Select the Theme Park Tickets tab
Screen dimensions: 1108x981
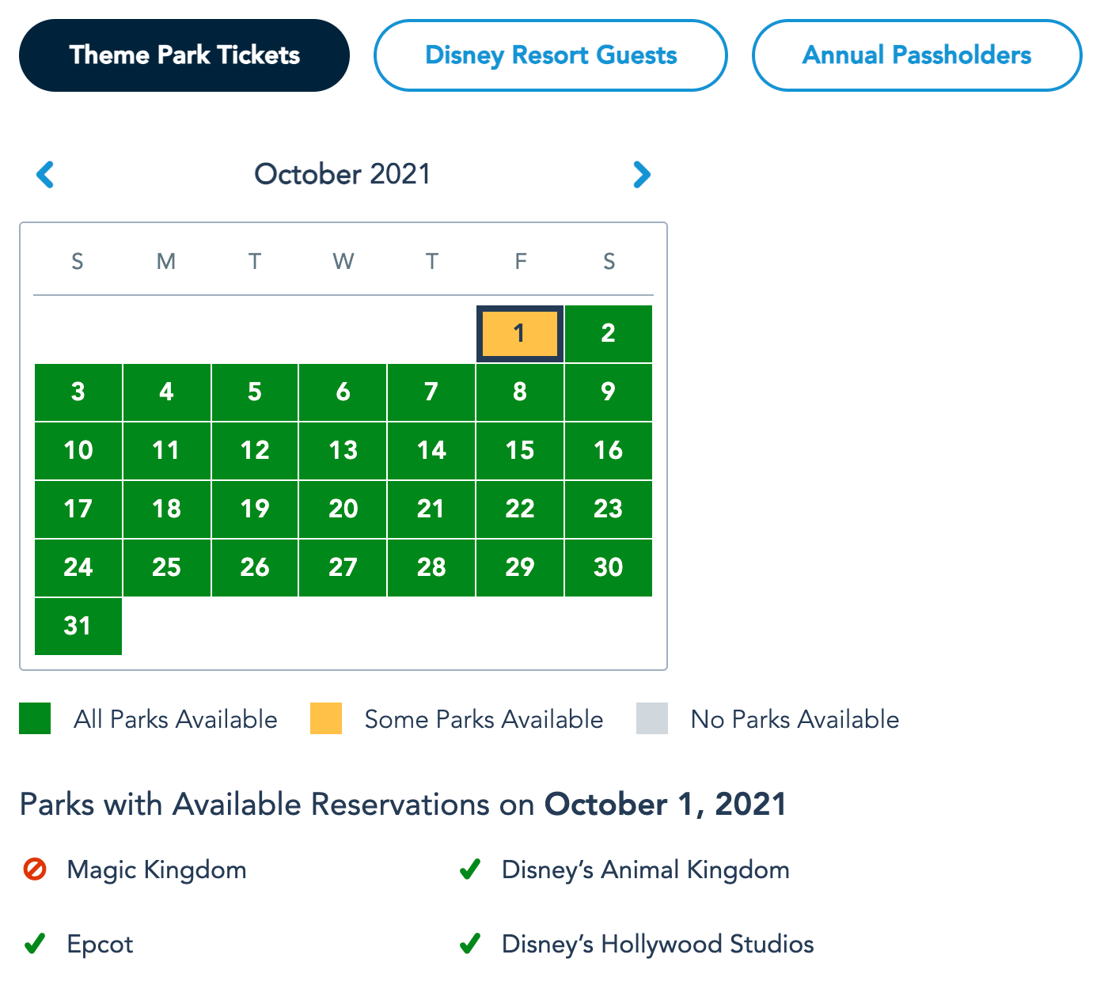pyautogui.click(x=184, y=55)
